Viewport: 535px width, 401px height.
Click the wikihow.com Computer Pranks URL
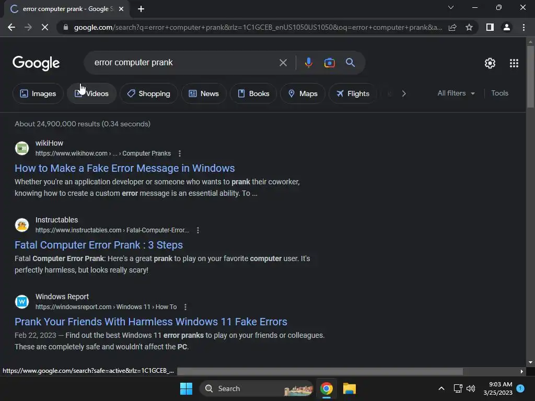[103, 154]
